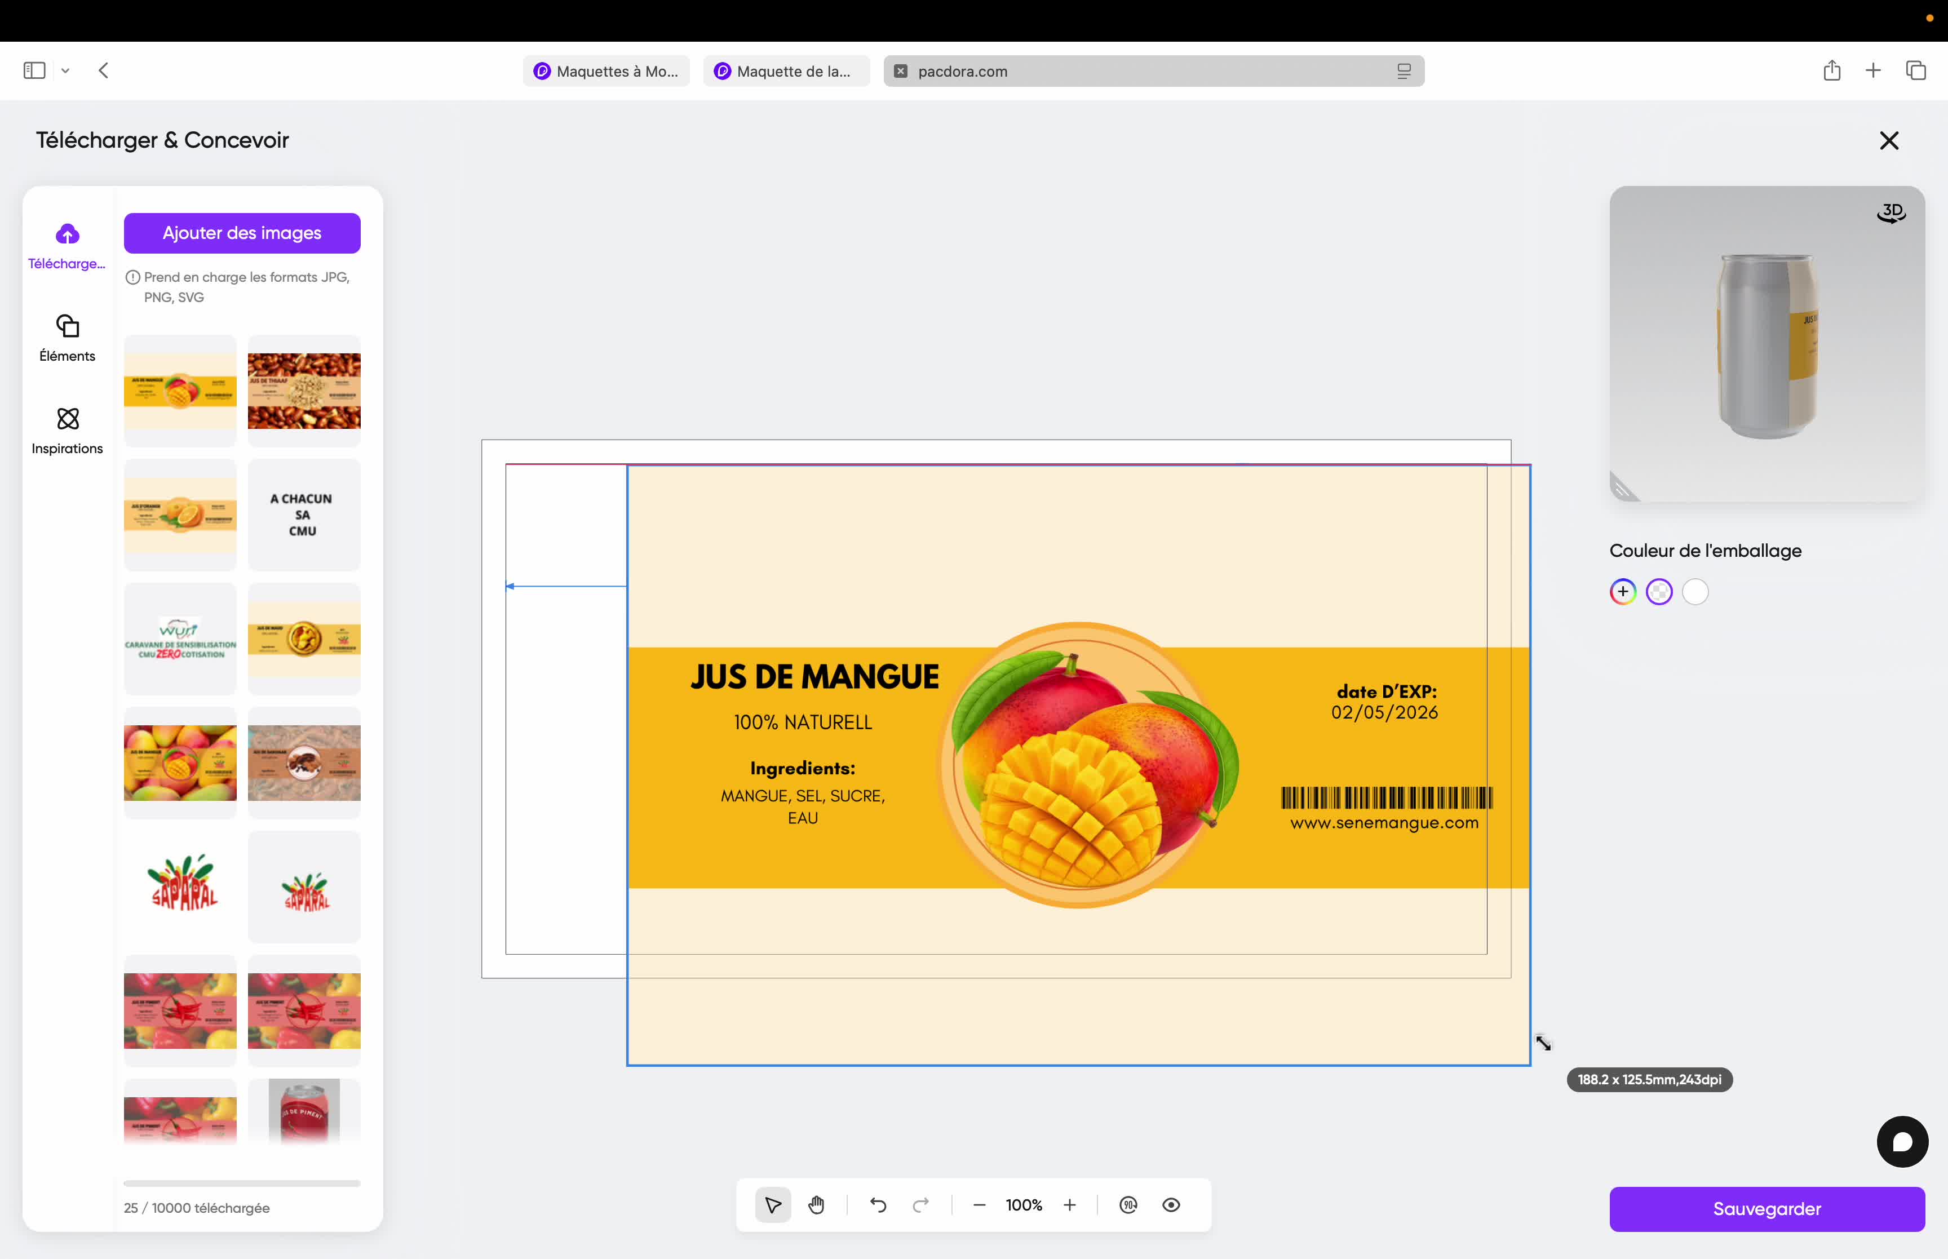The width and height of the screenshot is (1948, 1259).
Task: Click the Sauvegarder button
Action: pos(1767,1208)
